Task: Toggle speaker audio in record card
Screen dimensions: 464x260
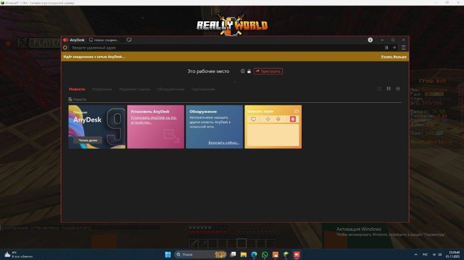Action: 268,119
